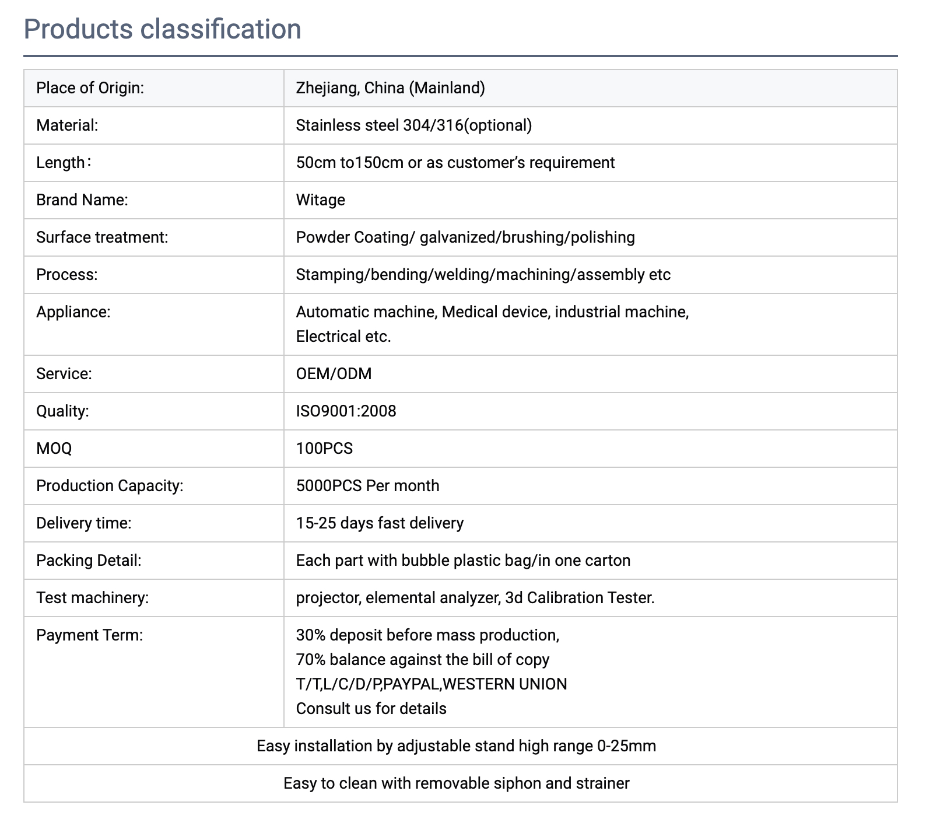Click the Stamping/bending/welding process value
Screen dimensions: 926x819
coord(483,275)
